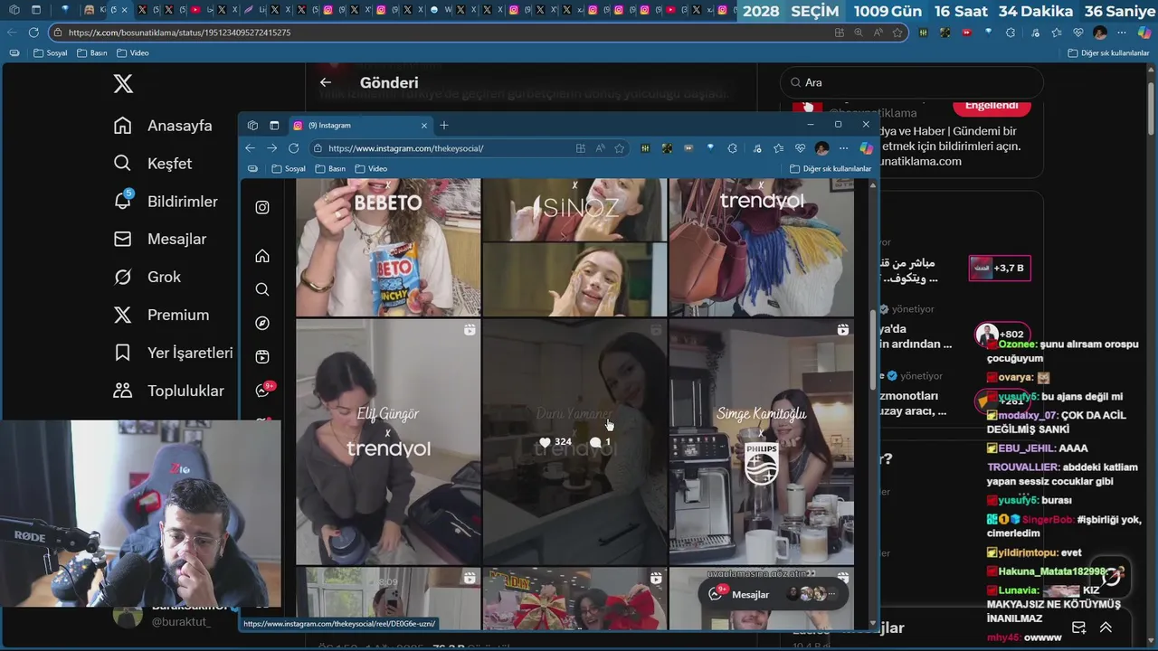The height and width of the screenshot is (651, 1158).
Task: Open Diğer sık kullanılanlar folder in Instagram window
Action: click(830, 169)
